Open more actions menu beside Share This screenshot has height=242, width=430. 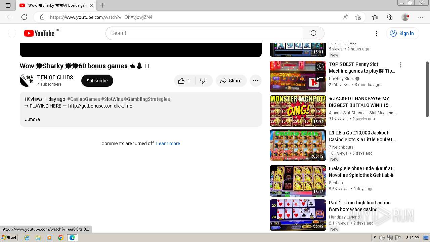(256, 81)
